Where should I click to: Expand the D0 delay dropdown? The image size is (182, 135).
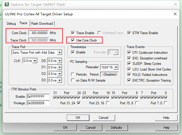(59, 61)
